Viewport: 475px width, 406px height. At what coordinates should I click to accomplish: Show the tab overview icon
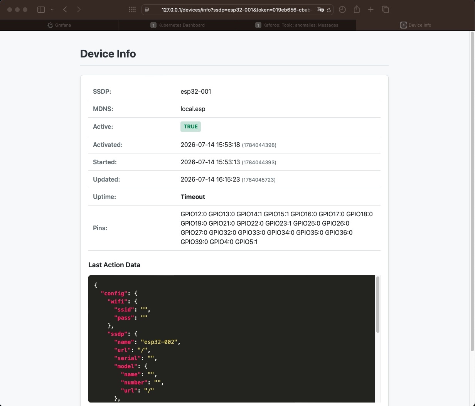(x=385, y=10)
